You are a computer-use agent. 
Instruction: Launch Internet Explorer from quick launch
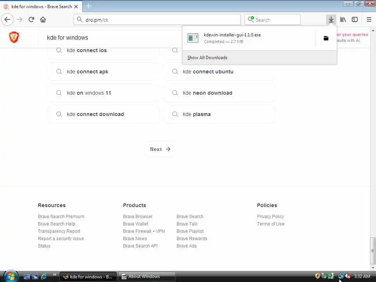[44, 276]
